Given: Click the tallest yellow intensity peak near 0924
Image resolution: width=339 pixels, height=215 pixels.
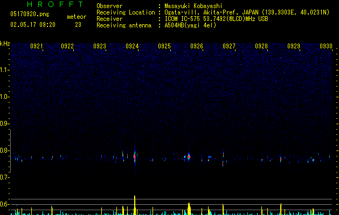Looking at the screenshot, I should 135,205.
